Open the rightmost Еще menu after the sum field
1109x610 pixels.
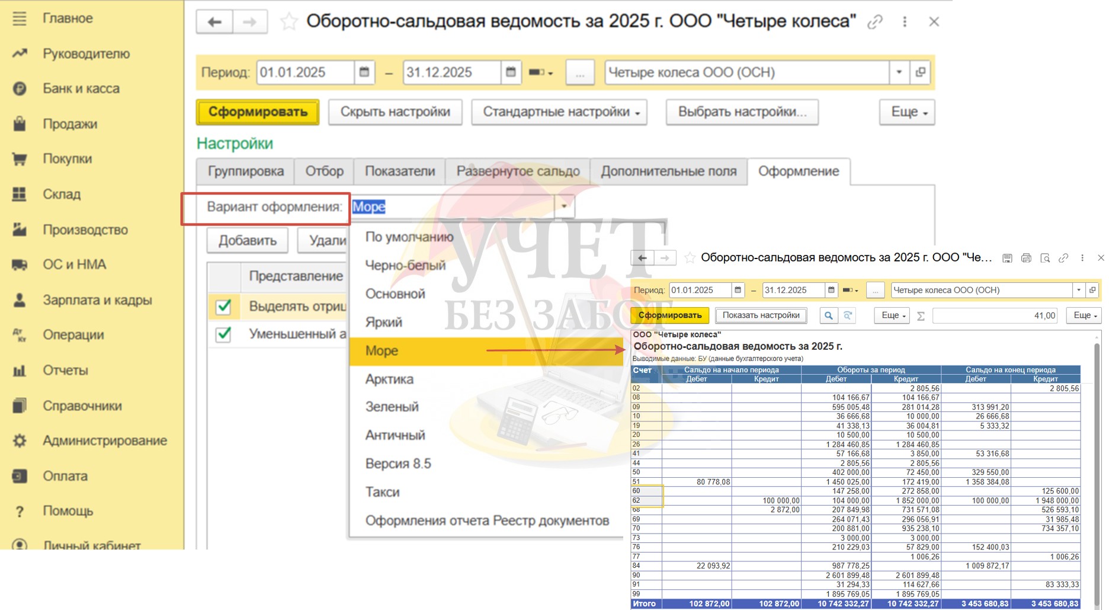[1084, 315]
